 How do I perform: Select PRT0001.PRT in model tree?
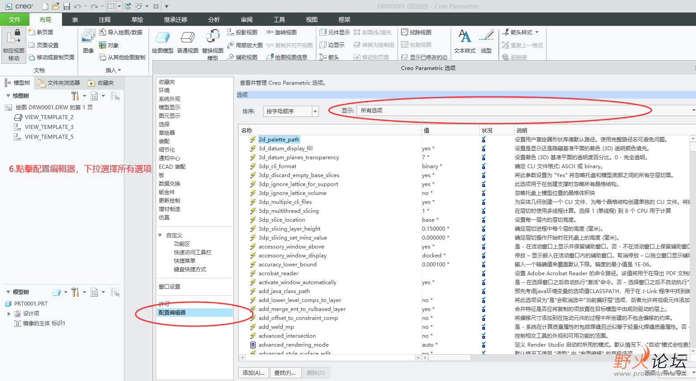31,304
